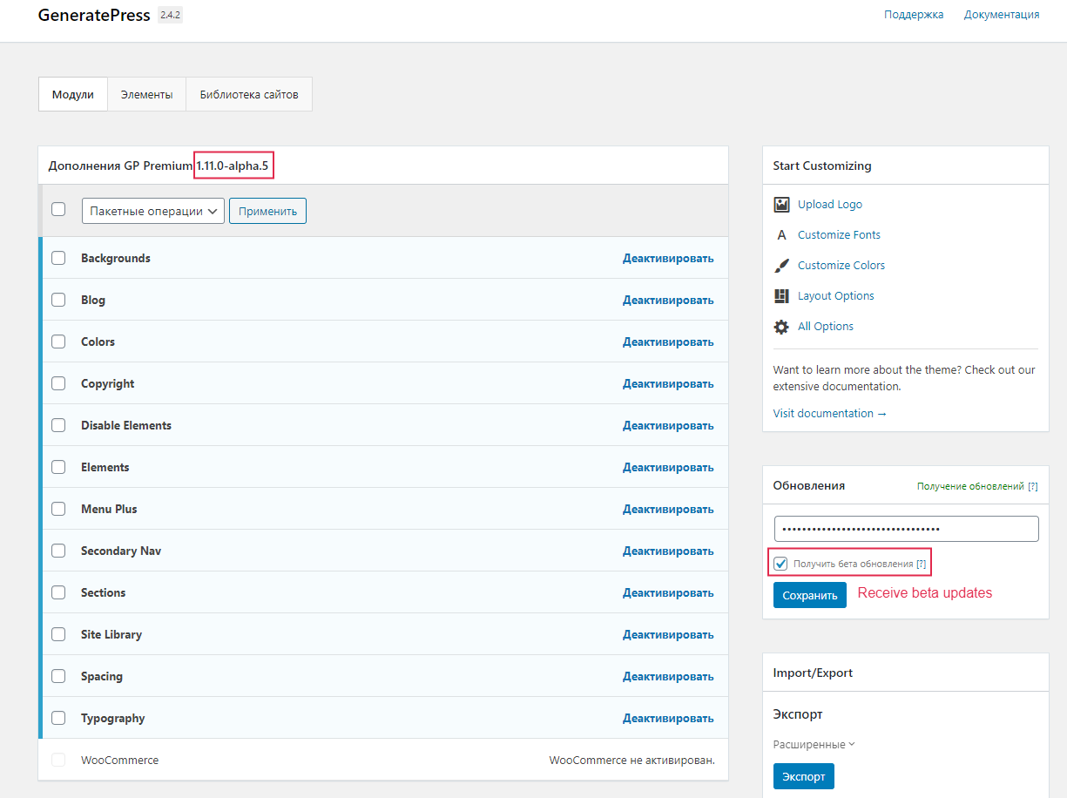Tick the Spacing module checkbox
The height and width of the screenshot is (798, 1067).
click(58, 676)
